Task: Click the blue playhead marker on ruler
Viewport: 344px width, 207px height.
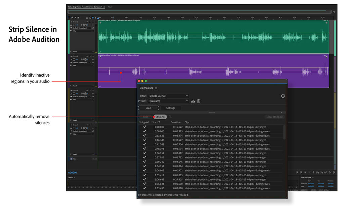Action: click(98, 18)
